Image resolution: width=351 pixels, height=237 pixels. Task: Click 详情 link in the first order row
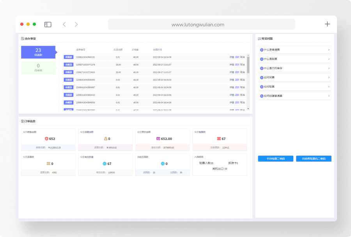(x=232, y=57)
